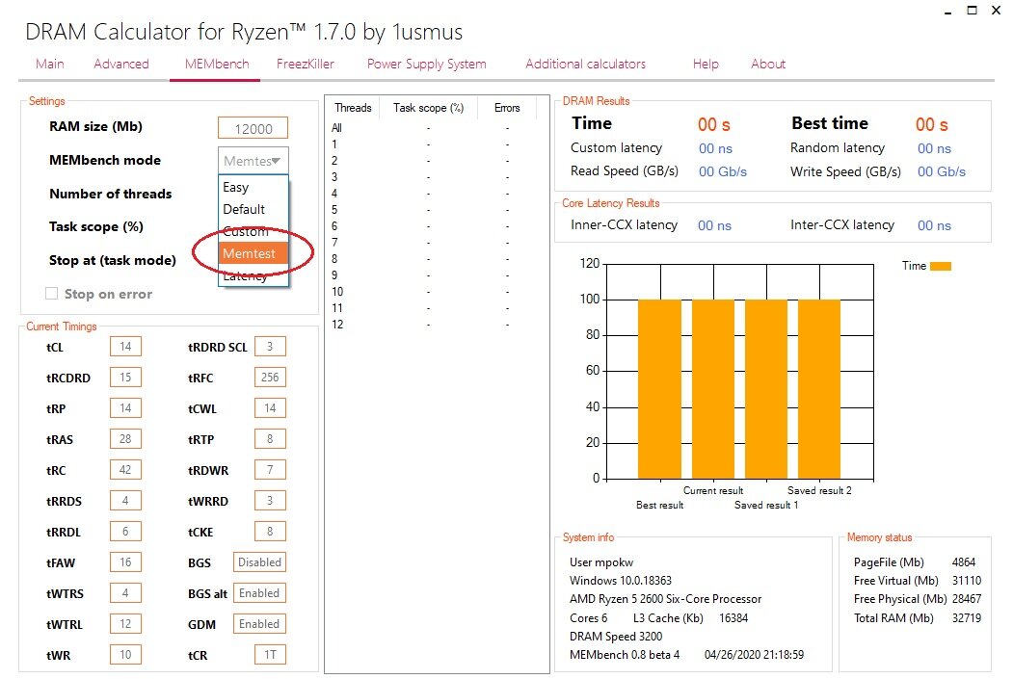Select the MEMbench tab

click(x=217, y=64)
